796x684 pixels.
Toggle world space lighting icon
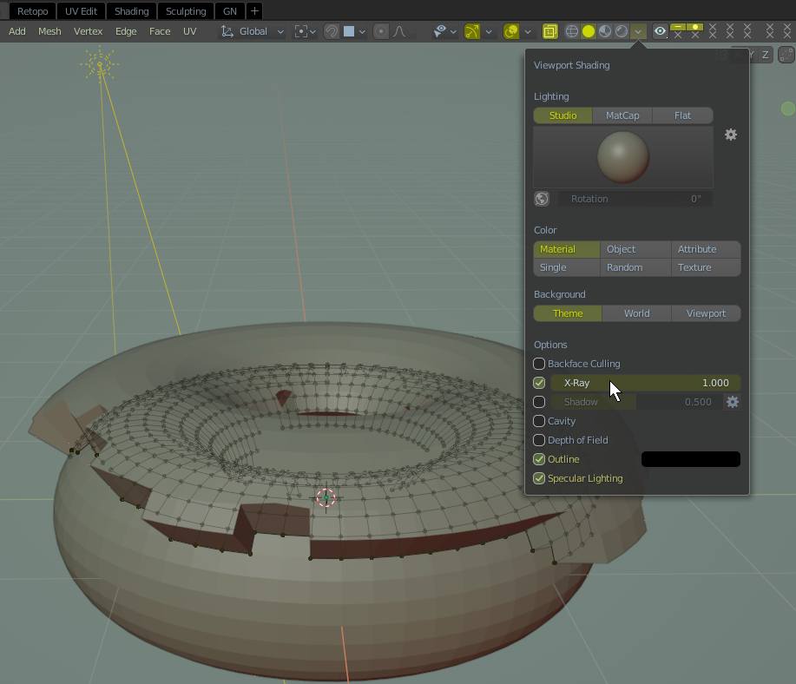coord(542,199)
